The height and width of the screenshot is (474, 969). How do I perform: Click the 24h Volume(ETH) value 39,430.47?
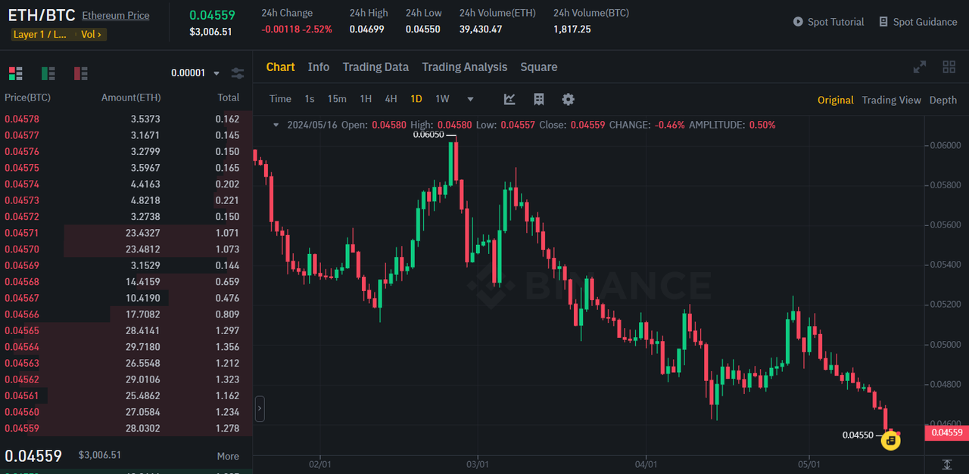(x=481, y=29)
